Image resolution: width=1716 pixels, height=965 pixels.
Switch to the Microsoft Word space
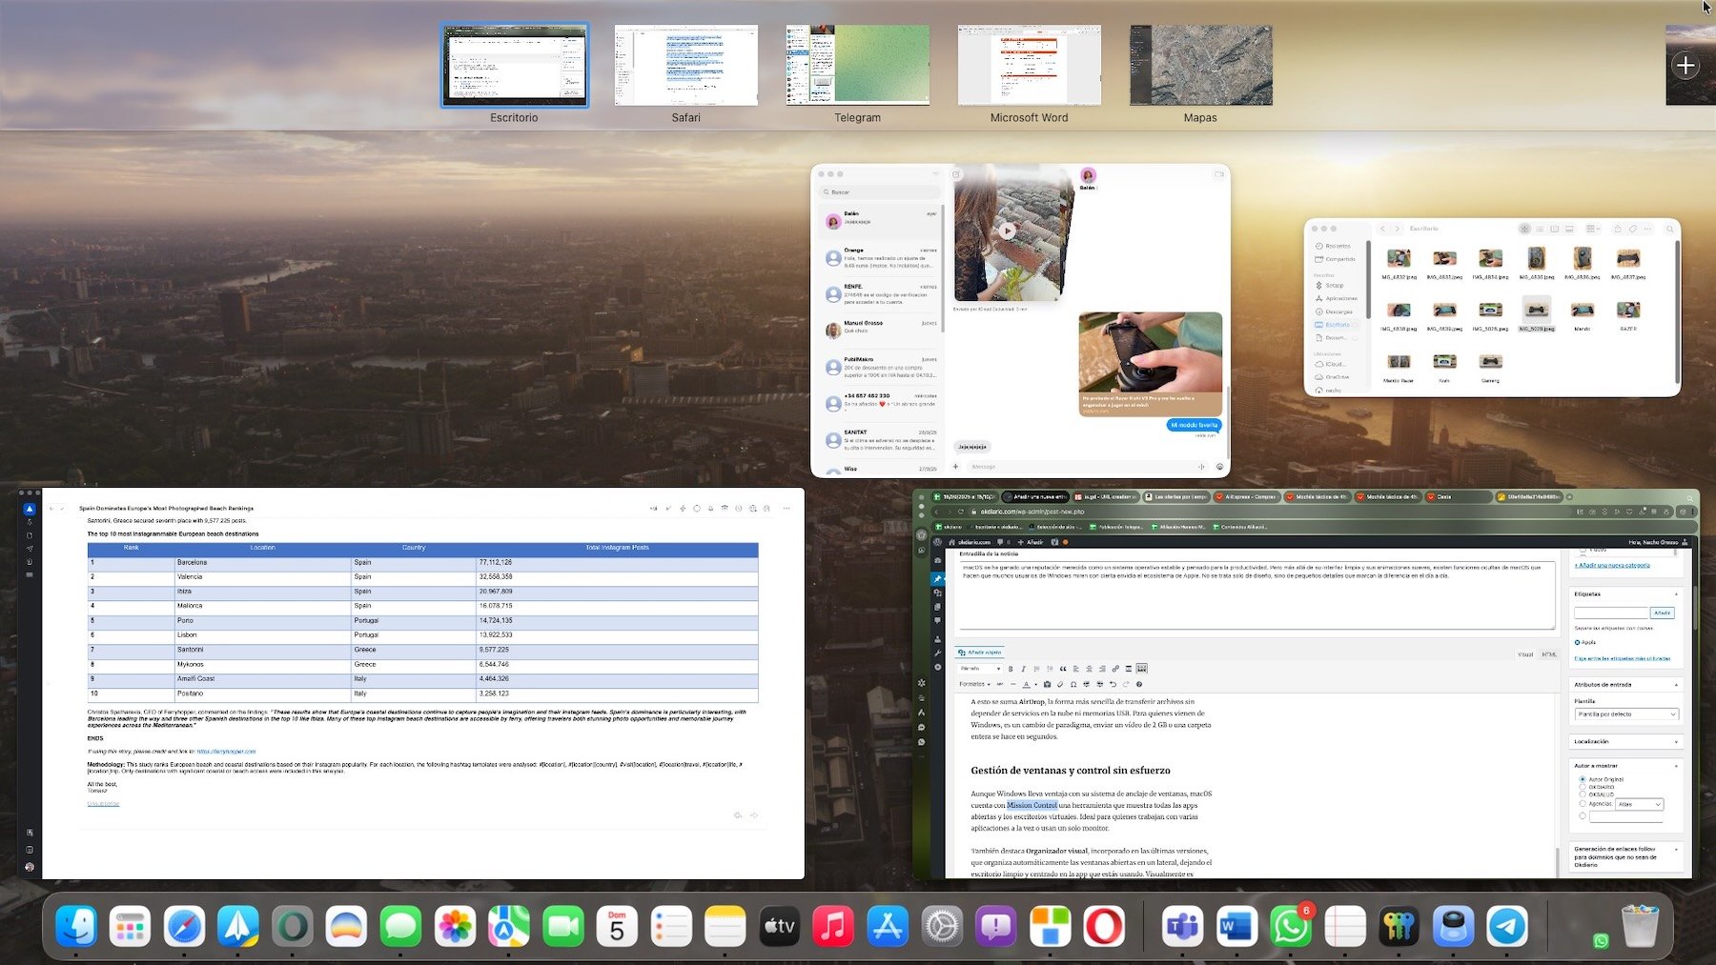(1029, 66)
